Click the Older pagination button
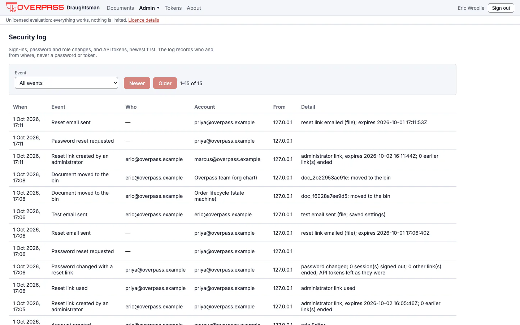This screenshot has width=520, height=325. (165, 83)
